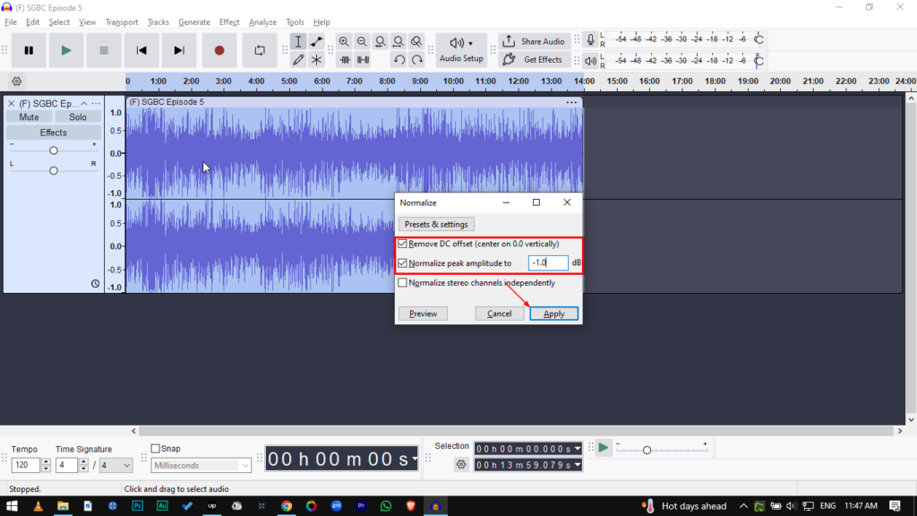Open the time signature denominator dropdown
917x516 pixels.
click(x=116, y=466)
